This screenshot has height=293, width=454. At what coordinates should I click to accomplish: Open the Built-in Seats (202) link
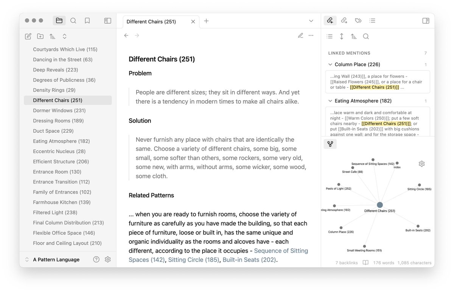pyautogui.click(x=249, y=260)
